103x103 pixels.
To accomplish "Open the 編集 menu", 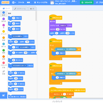I will coord(28,3).
